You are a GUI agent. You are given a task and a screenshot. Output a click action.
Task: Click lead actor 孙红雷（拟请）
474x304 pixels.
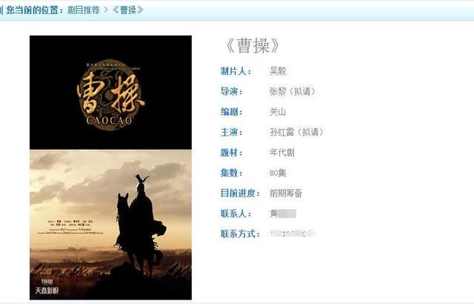point(296,132)
